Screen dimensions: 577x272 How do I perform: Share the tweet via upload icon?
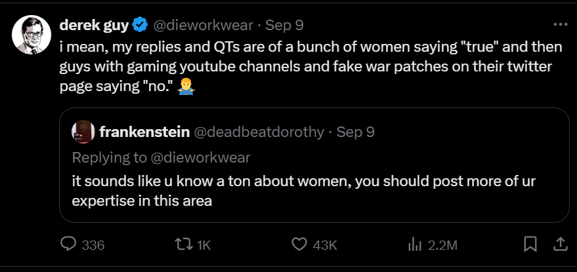(560, 244)
